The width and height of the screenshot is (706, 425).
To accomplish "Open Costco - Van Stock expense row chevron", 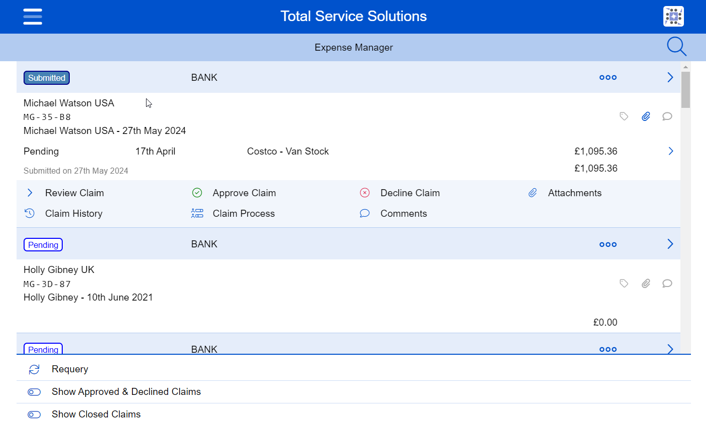I will [671, 151].
